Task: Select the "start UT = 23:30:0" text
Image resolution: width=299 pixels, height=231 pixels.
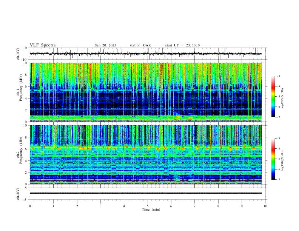Action: [182, 45]
